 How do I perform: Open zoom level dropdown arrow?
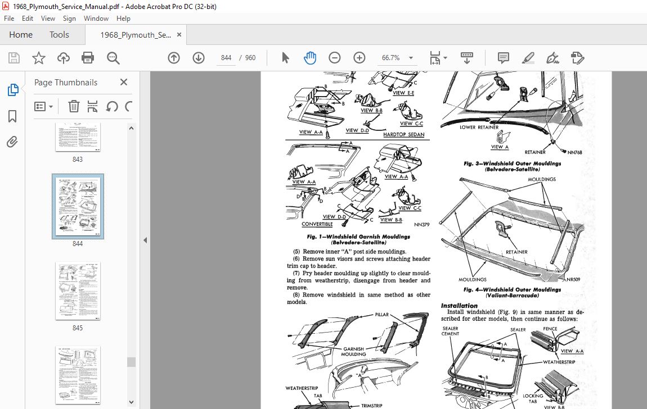(411, 58)
